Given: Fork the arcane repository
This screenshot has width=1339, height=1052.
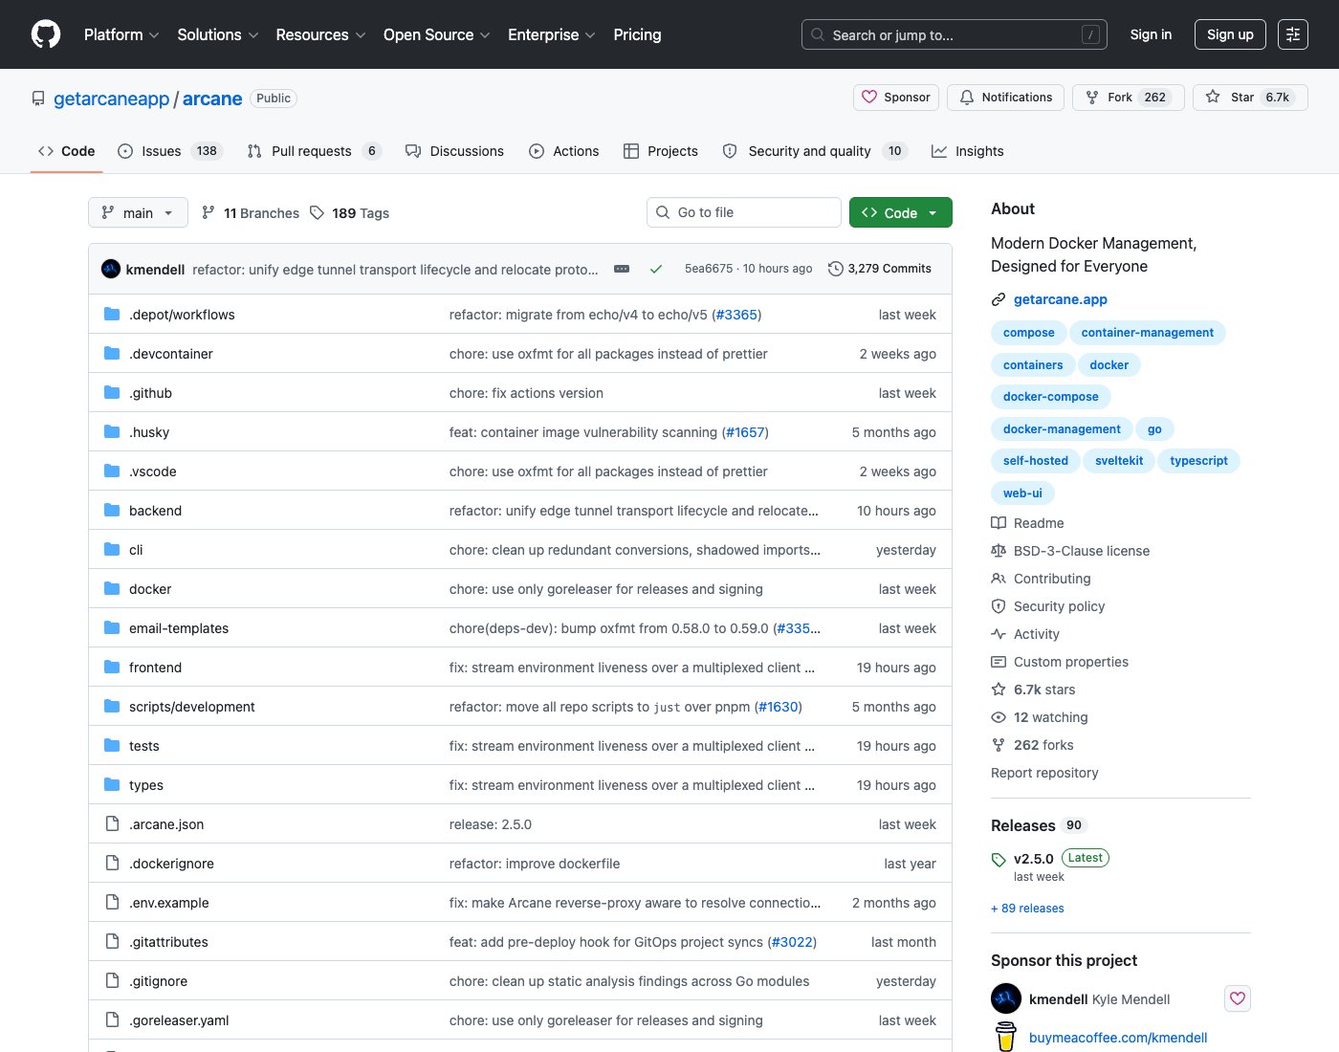Looking at the screenshot, I should coord(1129,98).
